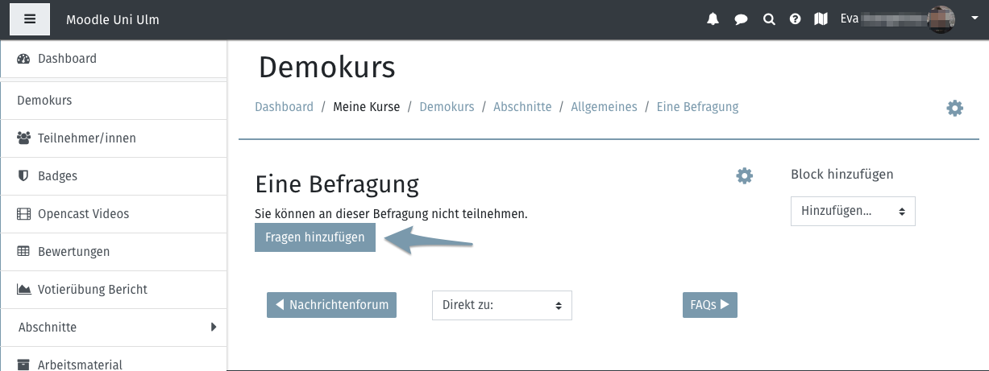Open the user menu dropdown arrow
989x371 pixels.
[974, 18]
